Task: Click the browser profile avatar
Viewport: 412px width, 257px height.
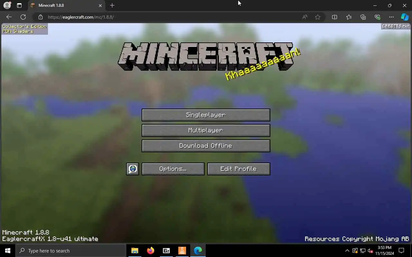Action: (7, 5)
